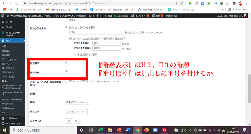
Task: Open the 回り込み dropdown
Action: [x=76, y=112]
